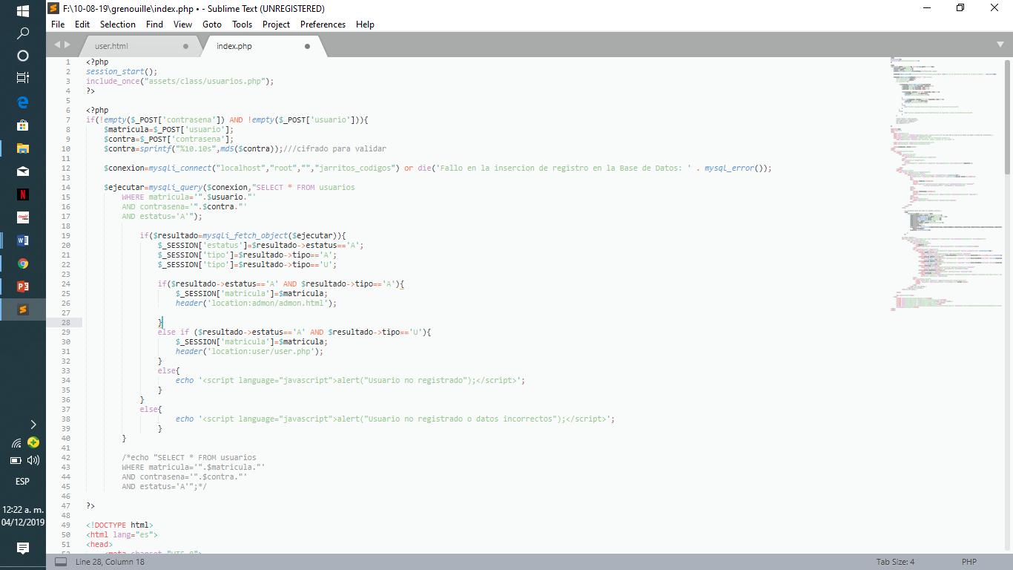Open the Goto menu

pos(212,24)
